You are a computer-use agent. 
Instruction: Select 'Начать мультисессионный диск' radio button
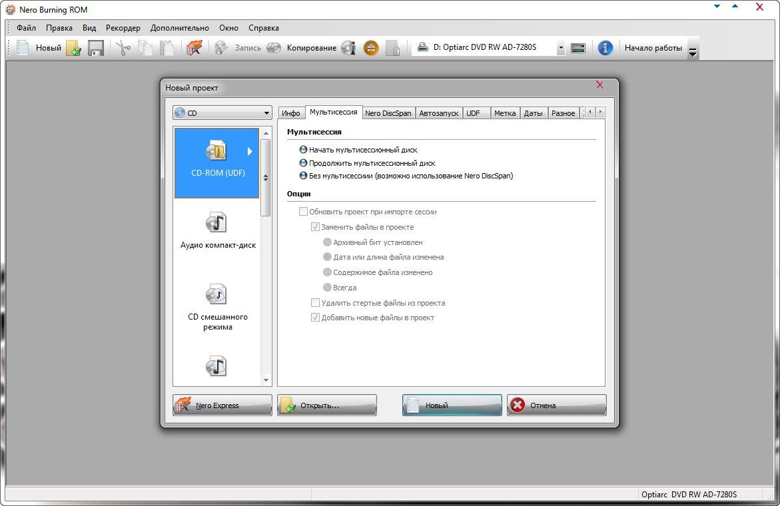(x=304, y=150)
